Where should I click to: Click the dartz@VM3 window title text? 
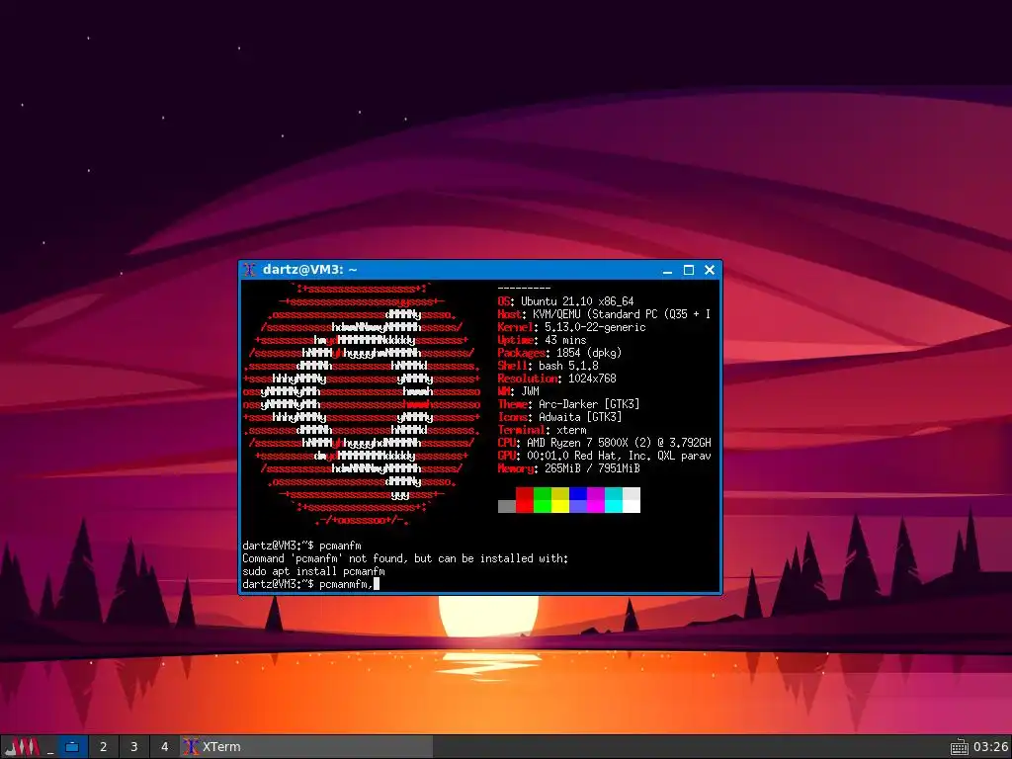point(309,270)
